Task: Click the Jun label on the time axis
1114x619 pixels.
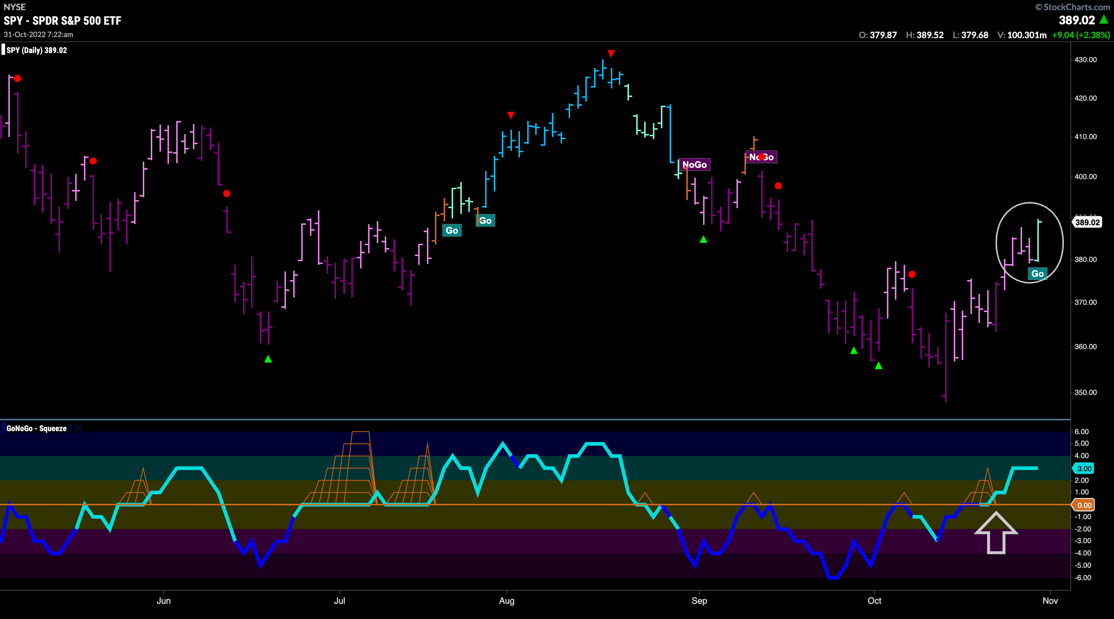Action: (164, 600)
